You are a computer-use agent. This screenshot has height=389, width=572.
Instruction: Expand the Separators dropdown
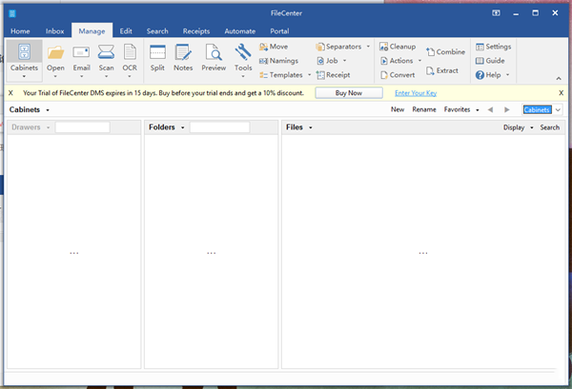click(x=368, y=47)
